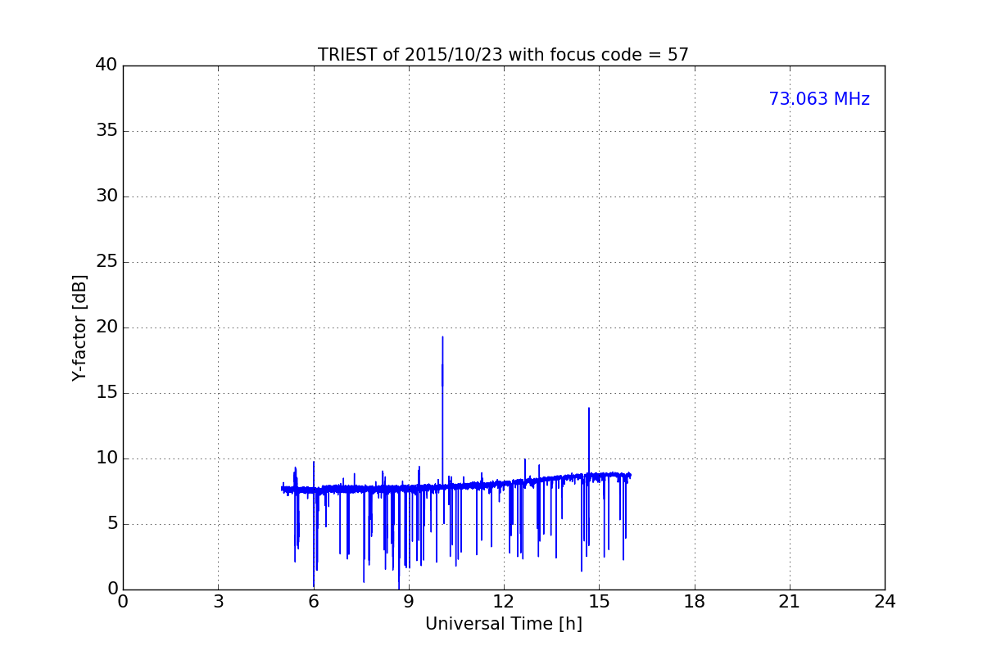Image resolution: width=983 pixels, height=655 pixels.
Task: Click y-axis tick label 10
Action: coord(106,458)
